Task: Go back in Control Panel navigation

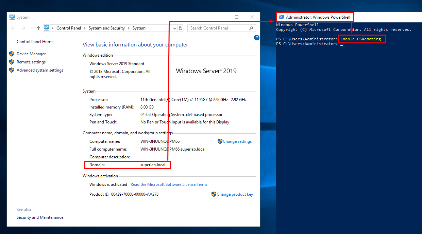Action: pyautogui.click(x=13, y=28)
